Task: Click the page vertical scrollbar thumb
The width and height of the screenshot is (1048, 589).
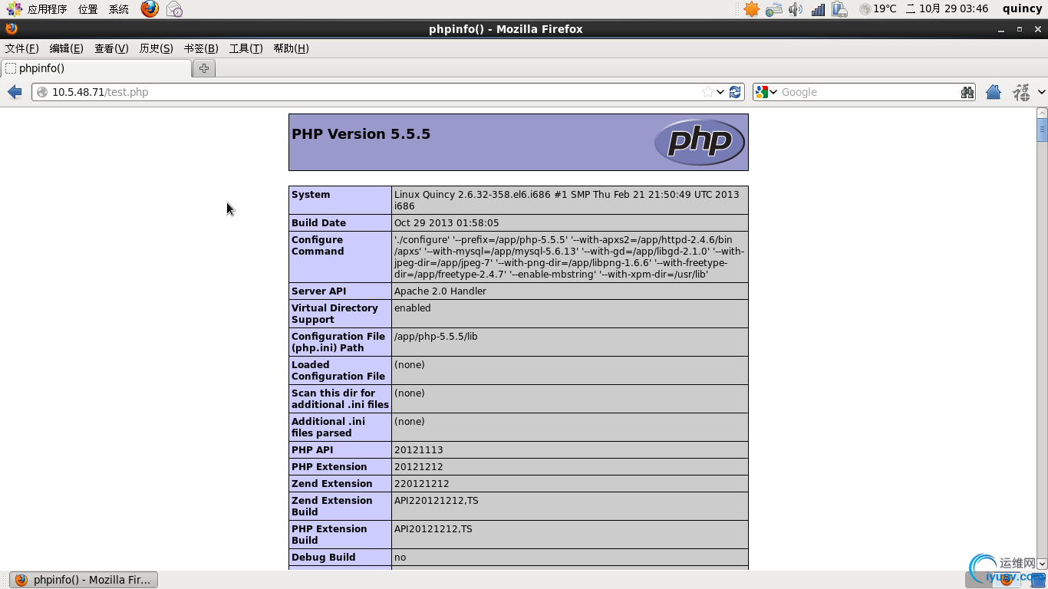Action: click(x=1042, y=130)
